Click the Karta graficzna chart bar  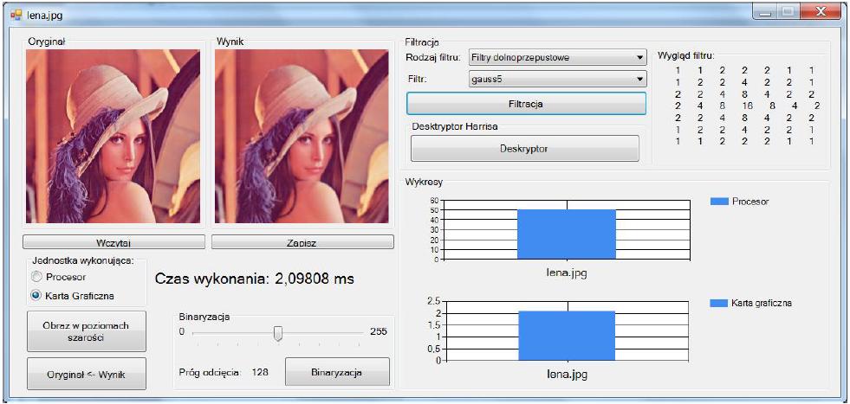(x=567, y=336)
